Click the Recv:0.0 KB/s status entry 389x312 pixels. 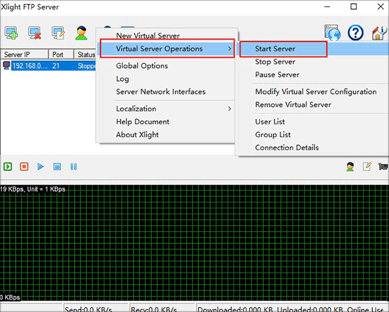[x=162, y=307]
